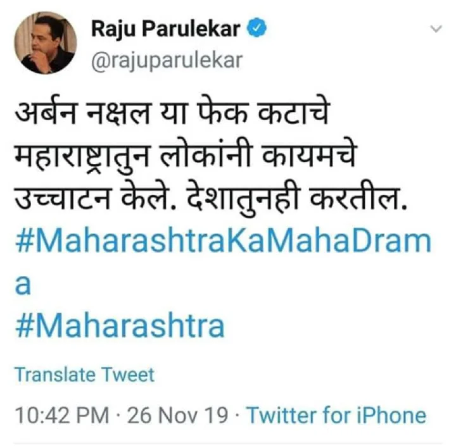
Task: Open the Raju Parulekar display name link
Action: coord(166,29)
